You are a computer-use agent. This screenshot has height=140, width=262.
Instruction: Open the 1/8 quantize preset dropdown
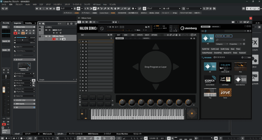point(193,8)
